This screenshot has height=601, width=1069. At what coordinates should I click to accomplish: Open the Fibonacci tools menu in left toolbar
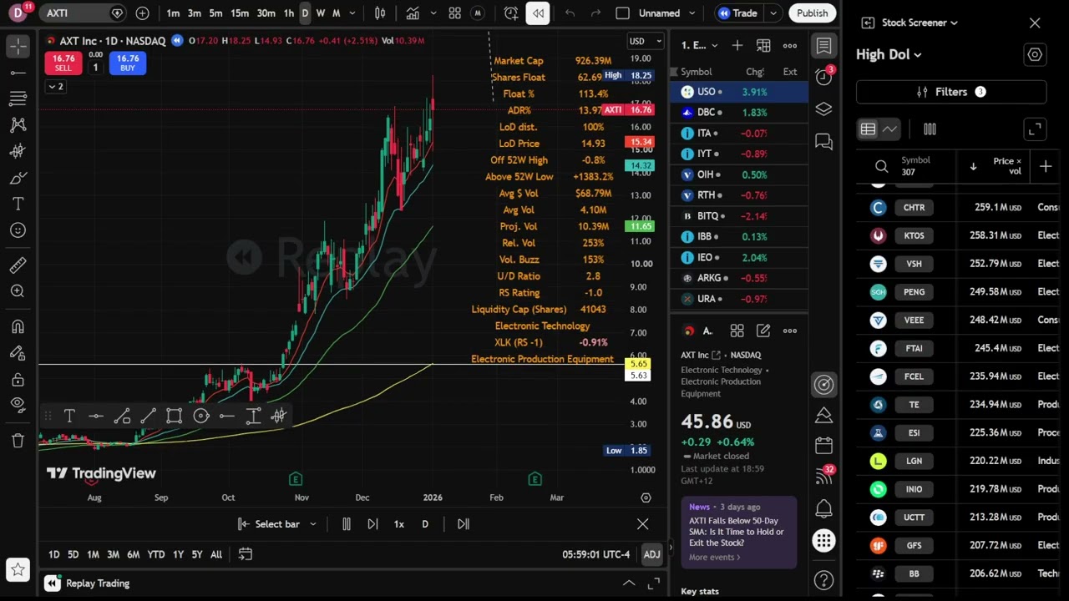(18, 99)
